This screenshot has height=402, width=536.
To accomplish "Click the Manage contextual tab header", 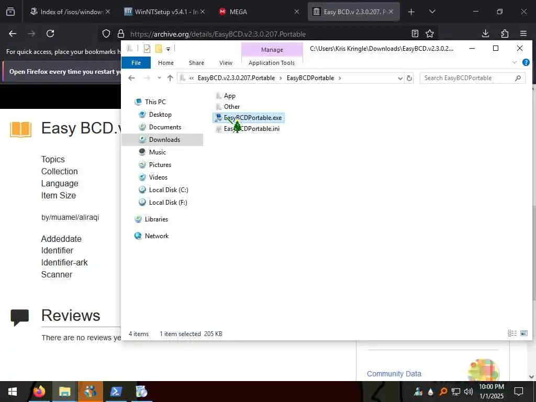I will tap(272, 50).
